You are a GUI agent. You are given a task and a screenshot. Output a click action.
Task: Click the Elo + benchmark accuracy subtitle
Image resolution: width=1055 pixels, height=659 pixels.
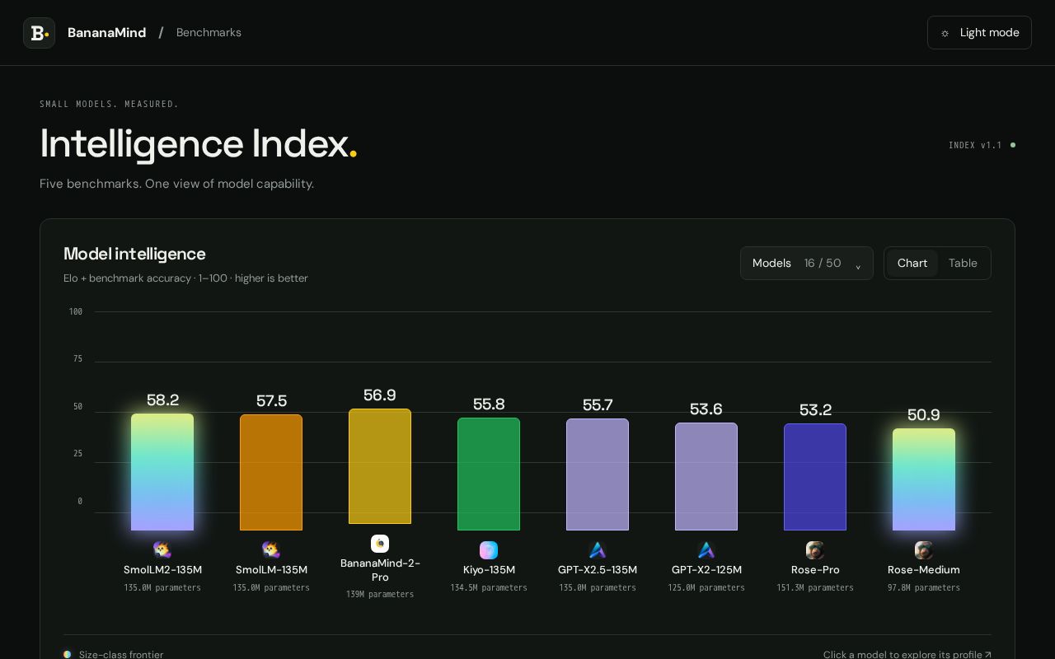185,278
